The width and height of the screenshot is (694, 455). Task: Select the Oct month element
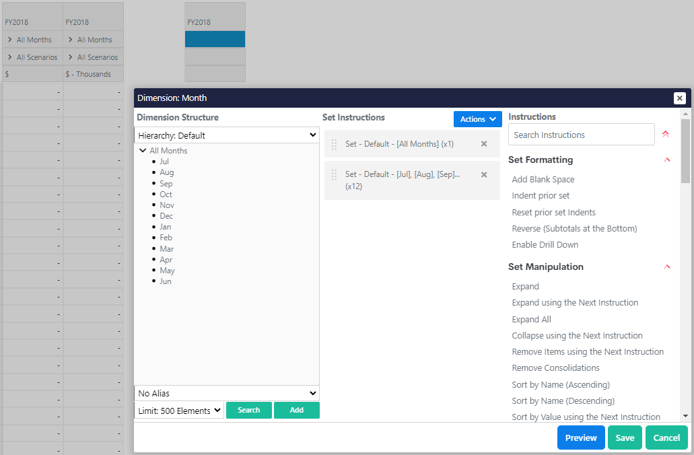166,195
